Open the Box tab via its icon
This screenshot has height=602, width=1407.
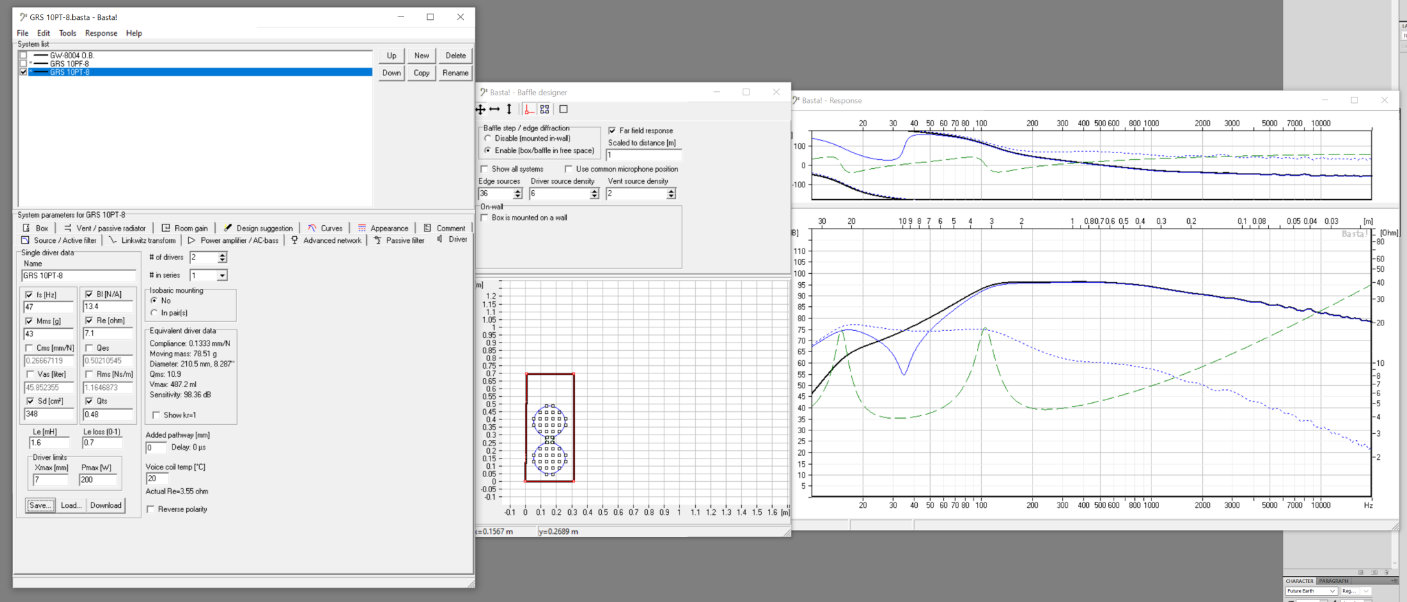(x=26, y=228)
